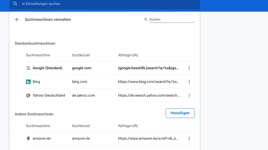Click the Hinzufügen button
The image size is (268, 150).
point(180,113)
